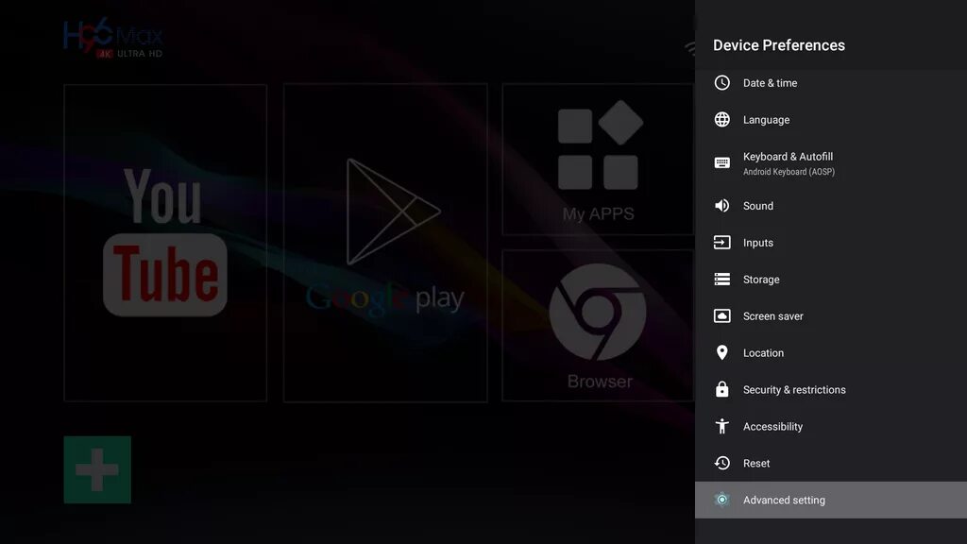
Task: Choose the Inputs entry
Action: pyautogui.click(x=831, y=243)
